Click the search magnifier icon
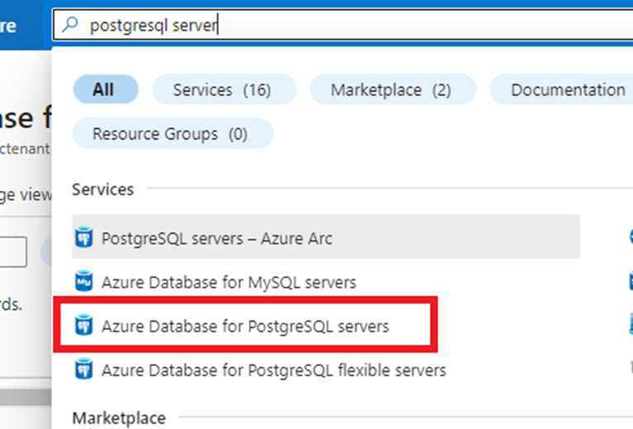The image size is (633, 429). click(x=70, y=25)
